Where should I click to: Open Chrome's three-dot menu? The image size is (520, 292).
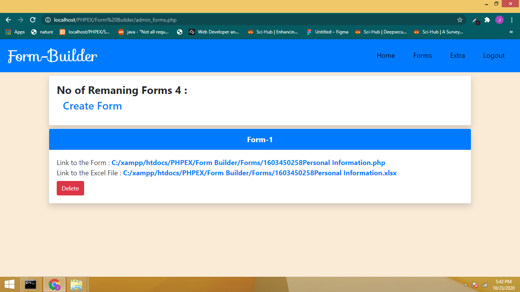click(x=512, y=20)
